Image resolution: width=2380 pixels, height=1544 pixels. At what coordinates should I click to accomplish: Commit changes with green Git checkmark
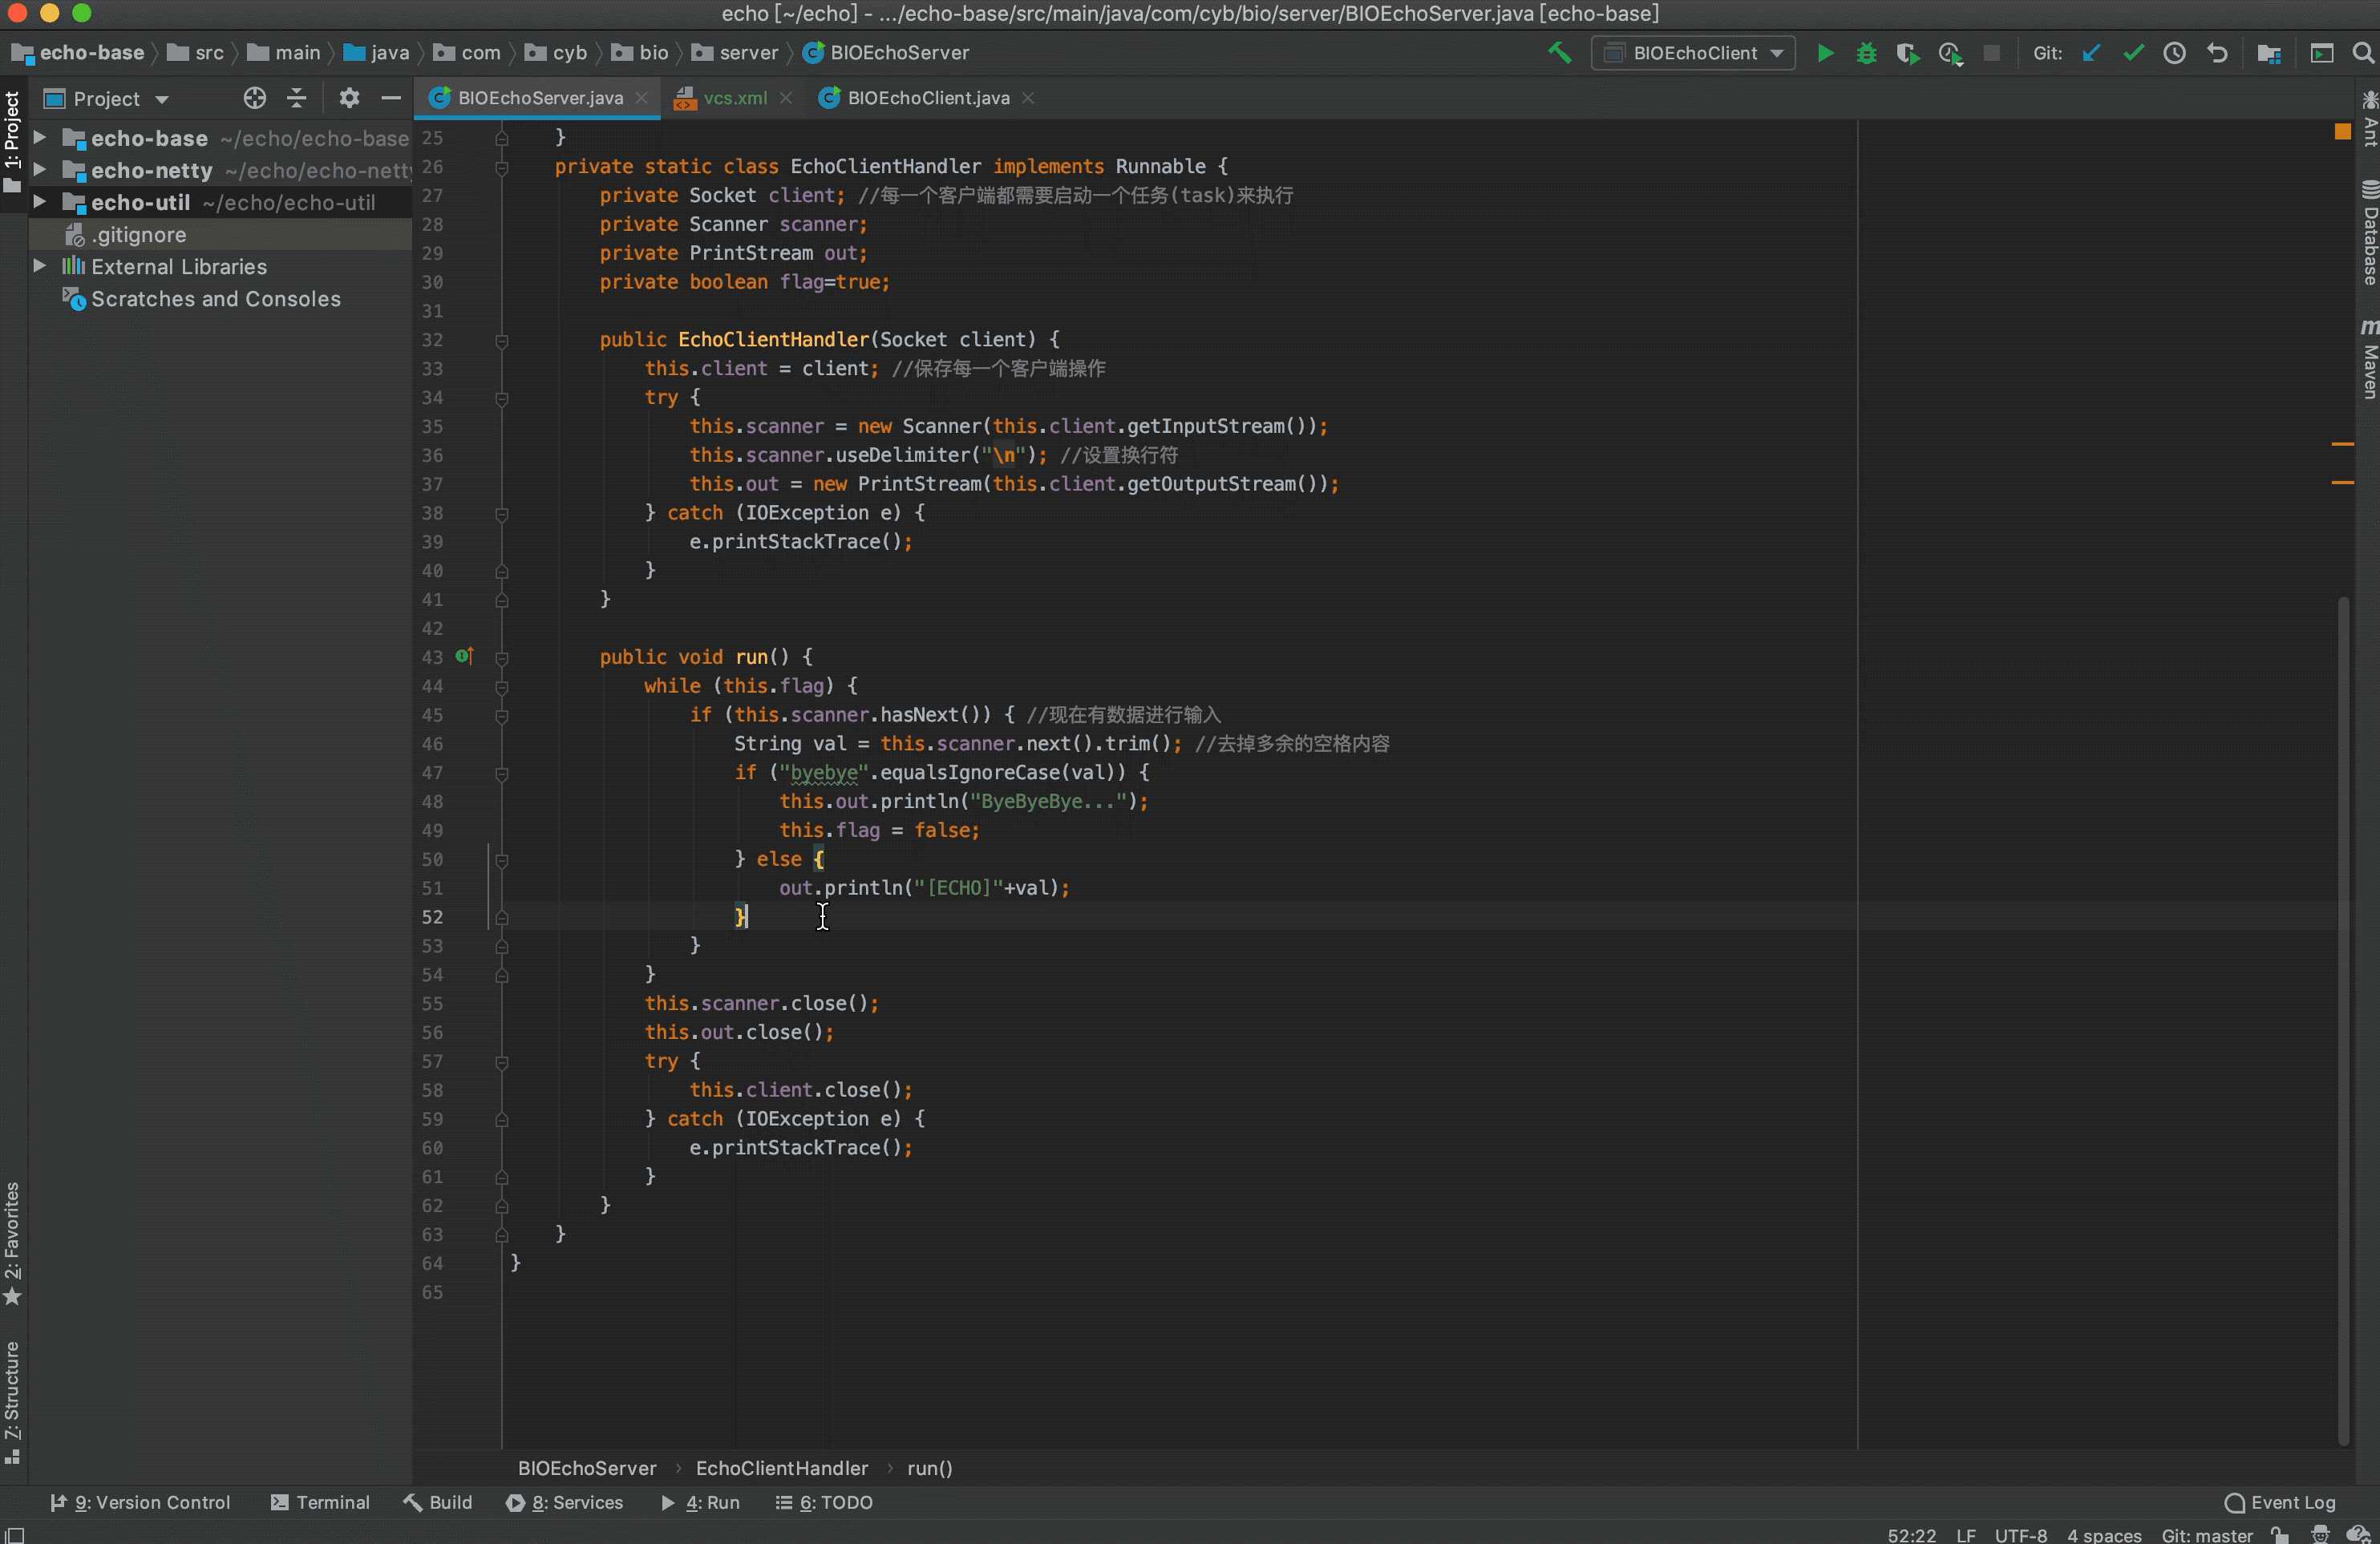(2133, 53)
